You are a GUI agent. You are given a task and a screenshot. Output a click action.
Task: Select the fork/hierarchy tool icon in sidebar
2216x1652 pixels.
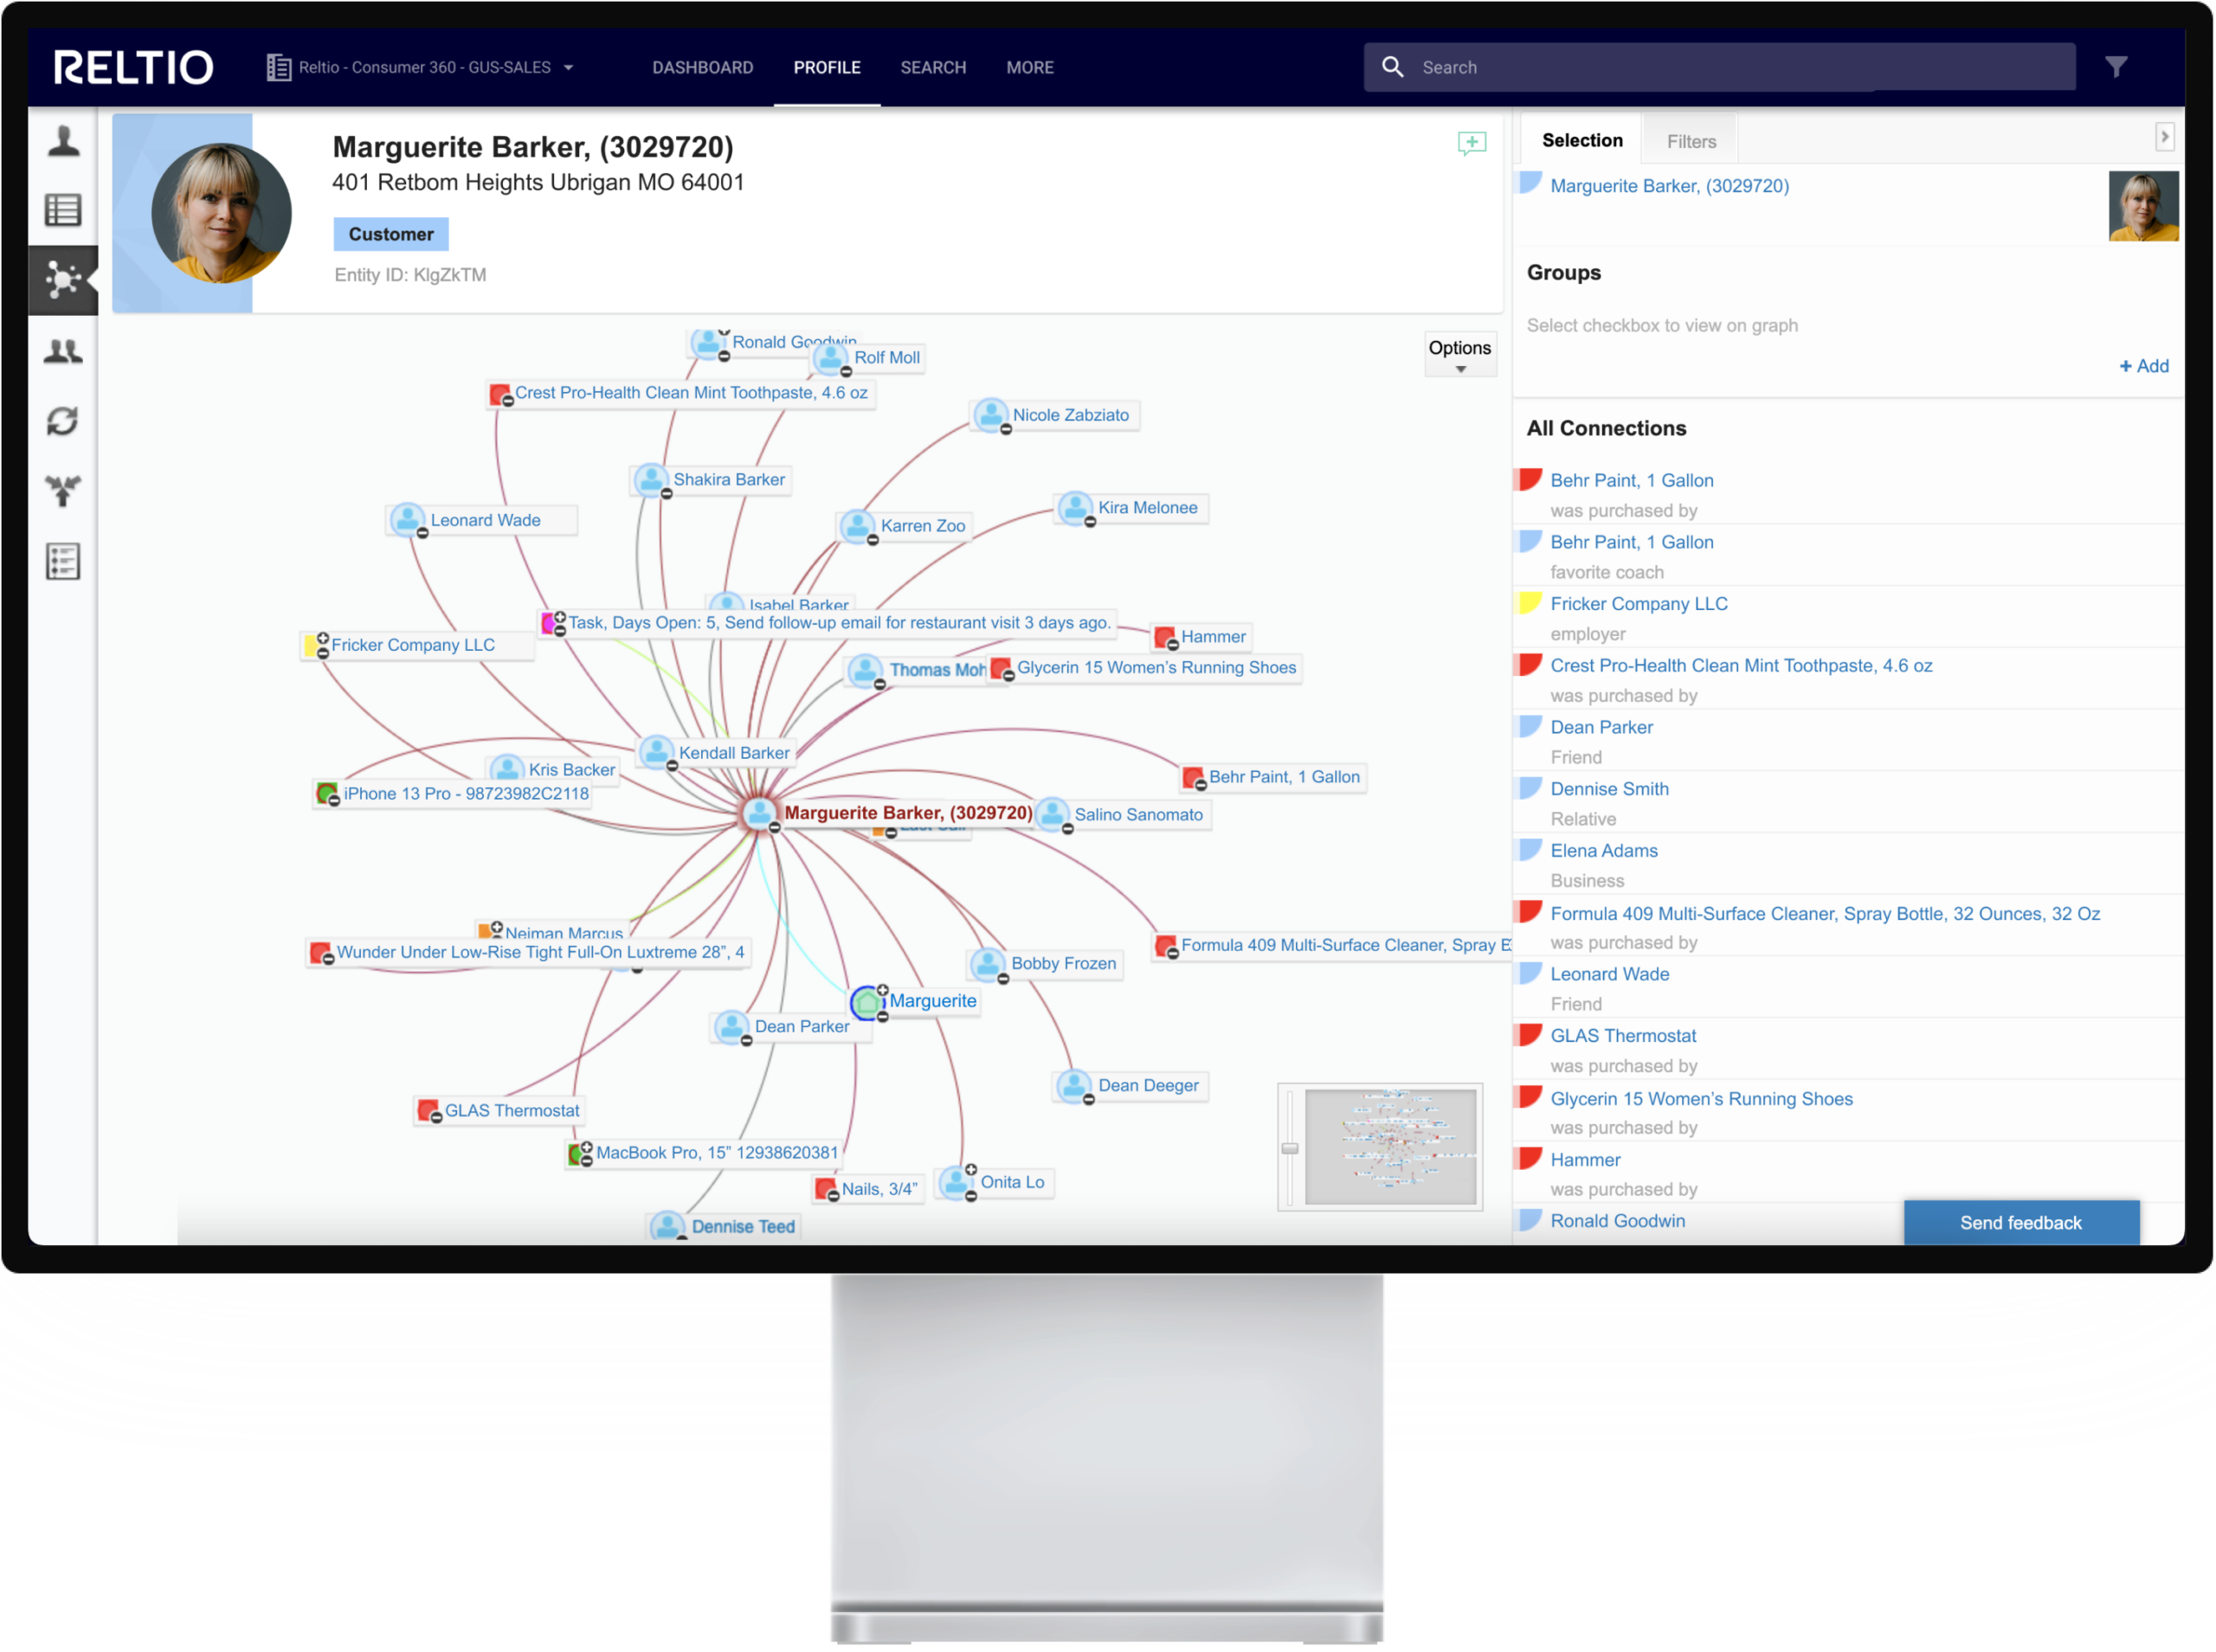[x=62, y=487]
